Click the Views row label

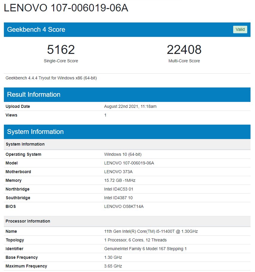point(11,115)
